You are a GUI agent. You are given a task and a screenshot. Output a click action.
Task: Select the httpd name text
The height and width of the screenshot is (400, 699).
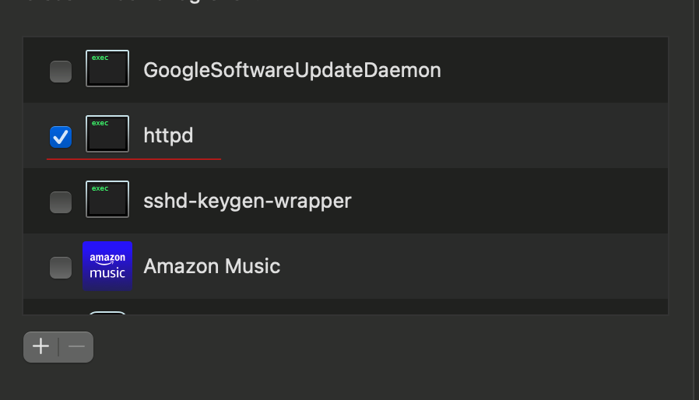(x=168, y=136)
